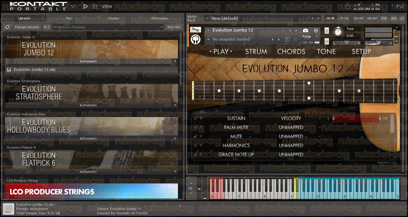The image size is (408, 217).
Task: Switch to the Monitor tab
Action: point(114,18)
